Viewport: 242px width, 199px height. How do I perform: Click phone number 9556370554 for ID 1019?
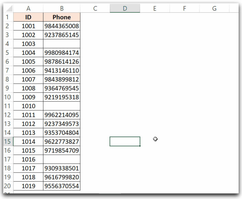click(62, 186)
